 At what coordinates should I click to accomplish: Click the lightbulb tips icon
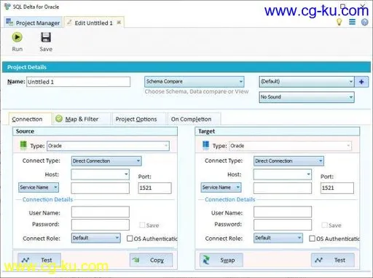point(339,22)
